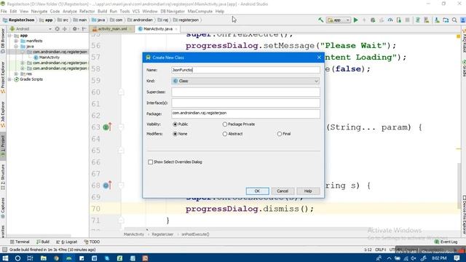Viewport: 466px width, 262px height.
Task: Collapse the app module tree node
Action: coord(9,36)
